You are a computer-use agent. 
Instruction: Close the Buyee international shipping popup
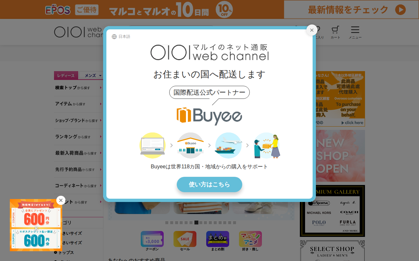coord(312,30)
